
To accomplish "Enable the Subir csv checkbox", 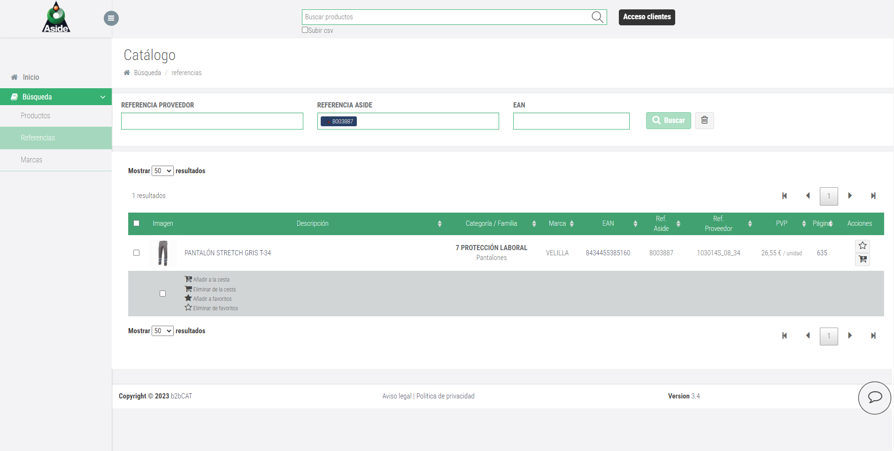I will coord(305,30).
